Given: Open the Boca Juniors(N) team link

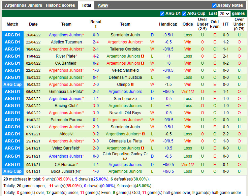Looking at the screenshot, I should 66,171.
